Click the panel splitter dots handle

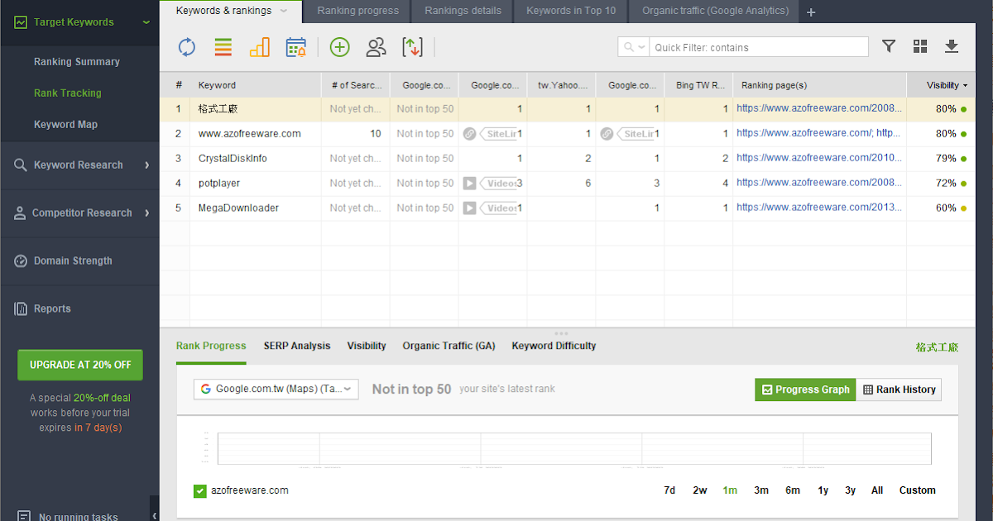tap(561, 333)
